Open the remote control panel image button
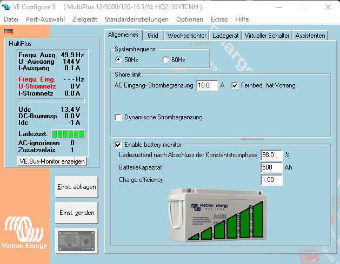340x264 pixels. (77, 241)
